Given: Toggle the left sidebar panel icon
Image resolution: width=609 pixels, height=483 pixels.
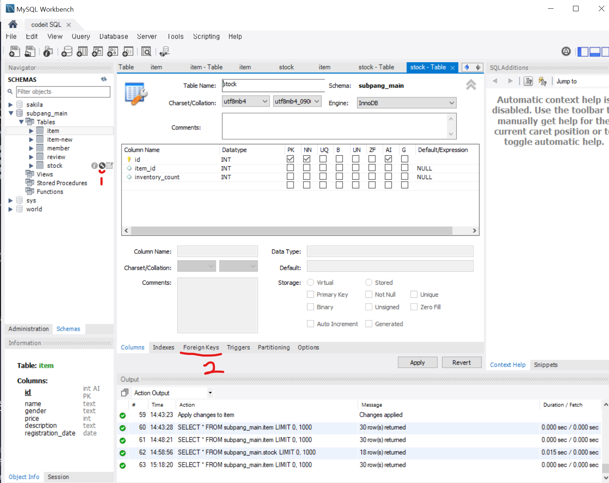Looking at the screenshot, I should click(583, 52).
